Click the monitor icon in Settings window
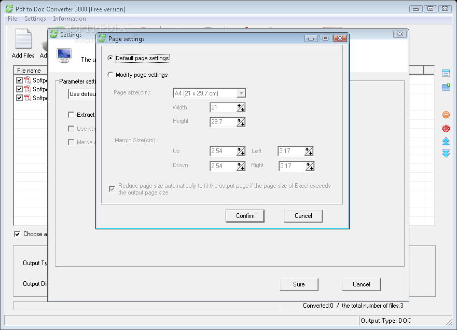Image resolution: width=457 pixels, height=330 pixels. [64, 56]
